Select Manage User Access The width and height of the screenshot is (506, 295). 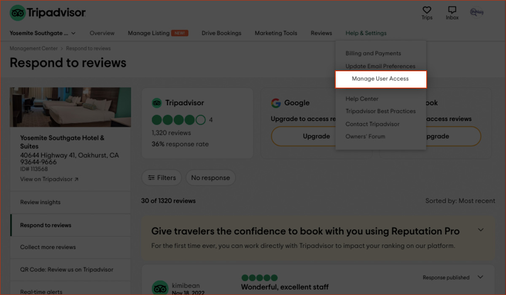click(381, 79)
